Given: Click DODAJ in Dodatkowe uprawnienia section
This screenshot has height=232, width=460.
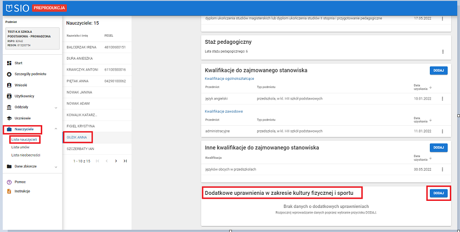Looking at the screenshot, I should 438,193.
